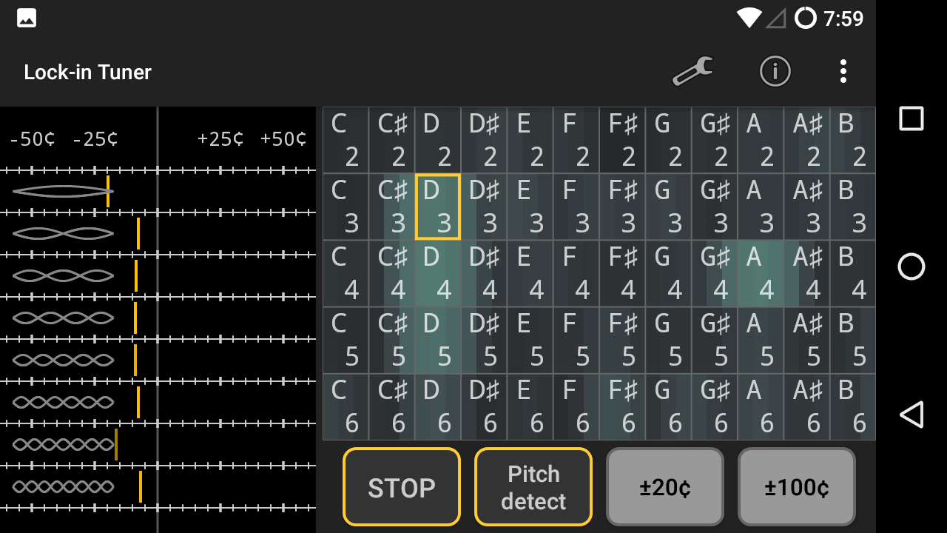Select the highlighted D 3 note cell

[x=438, y=207]
